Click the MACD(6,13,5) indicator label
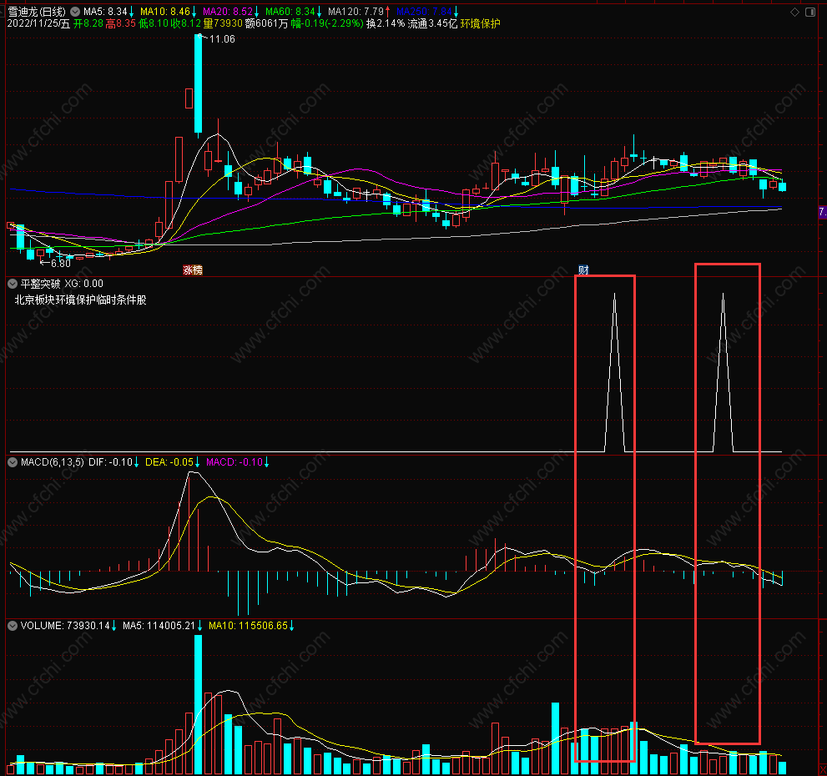The width and height of the screenshot is (827, 776). coord(53,462)
